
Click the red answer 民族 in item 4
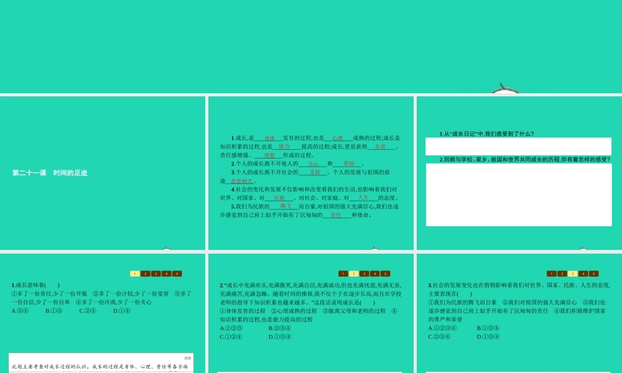tap(279, 198)
